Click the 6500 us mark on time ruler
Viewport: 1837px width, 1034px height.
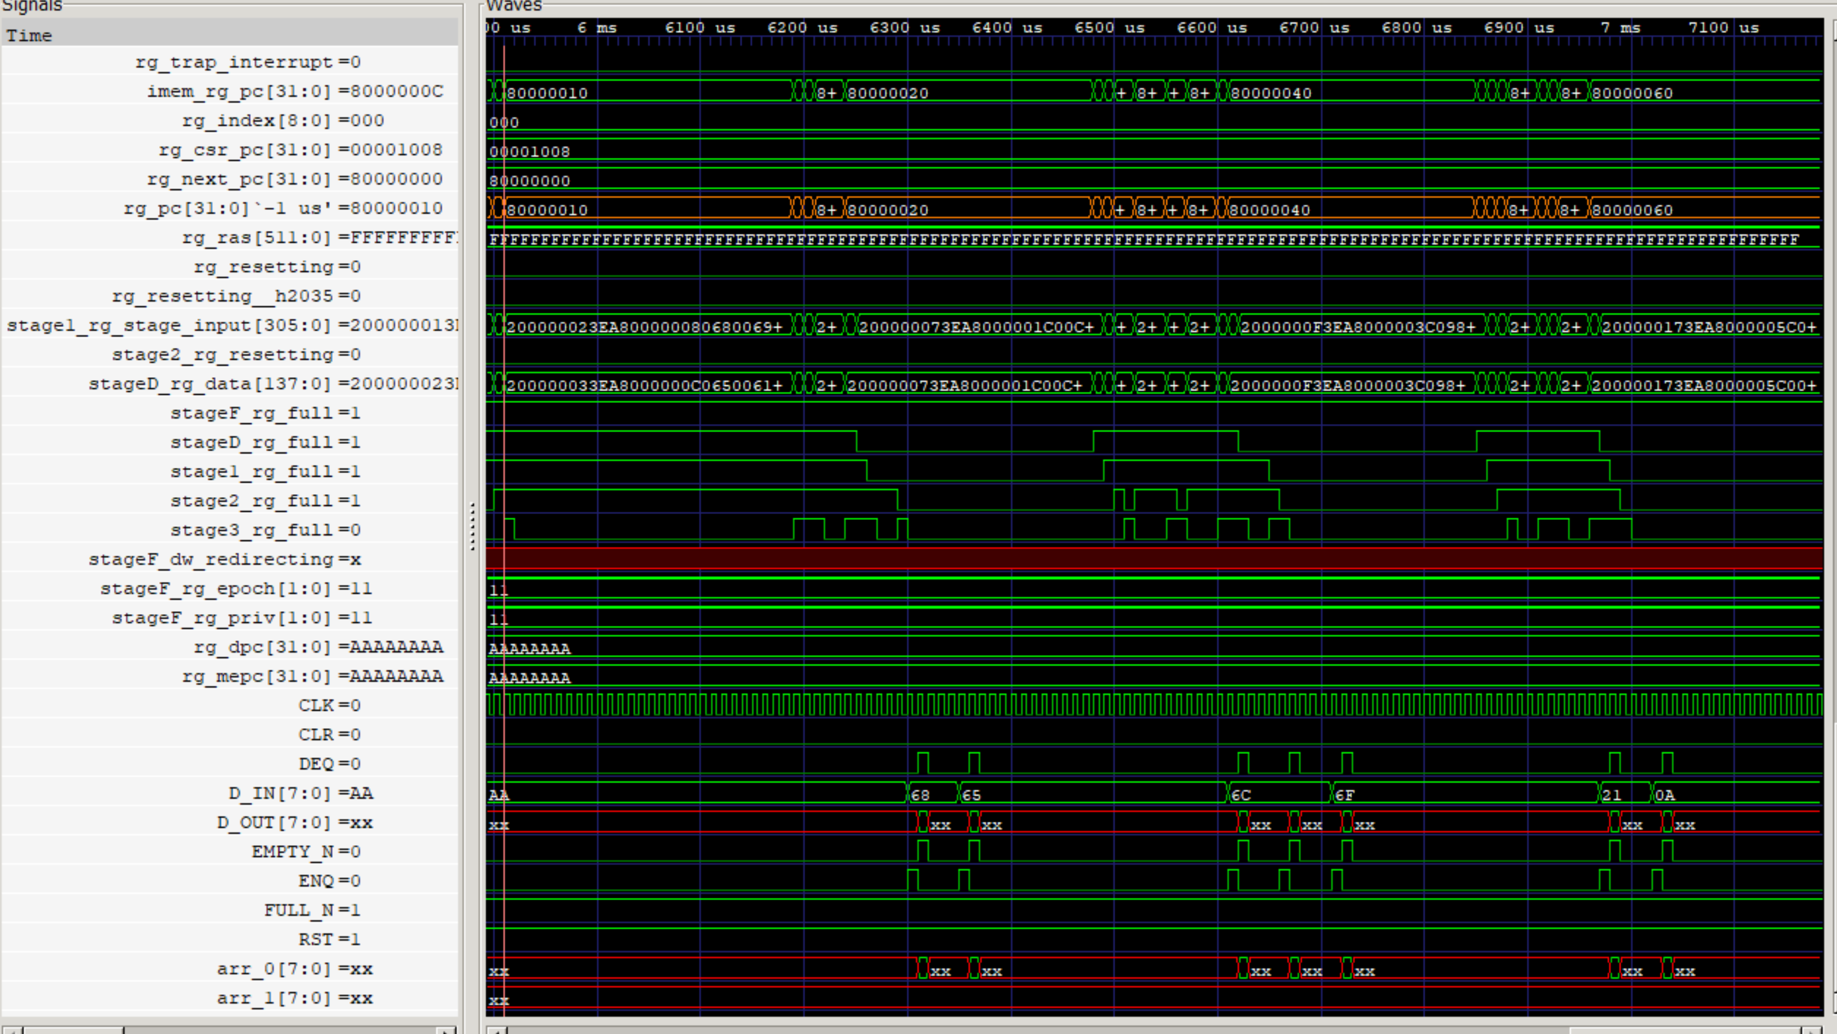[1109, 28]
